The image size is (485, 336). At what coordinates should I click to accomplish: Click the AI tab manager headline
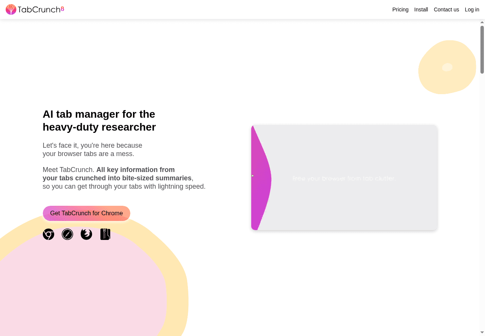pyautogui.click(x=99, y=120)
